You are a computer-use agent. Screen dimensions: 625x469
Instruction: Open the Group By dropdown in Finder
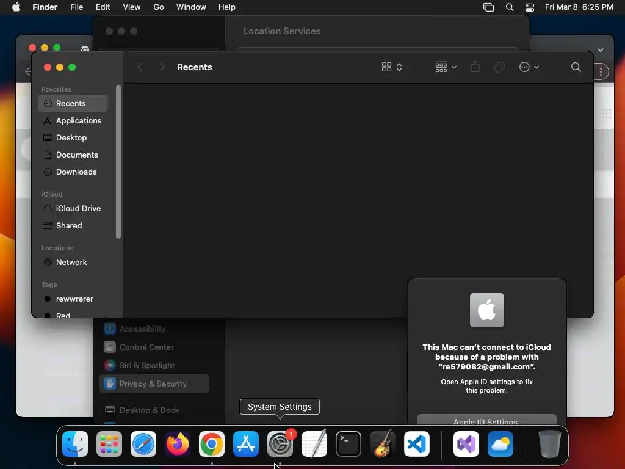tap(446, 67)
